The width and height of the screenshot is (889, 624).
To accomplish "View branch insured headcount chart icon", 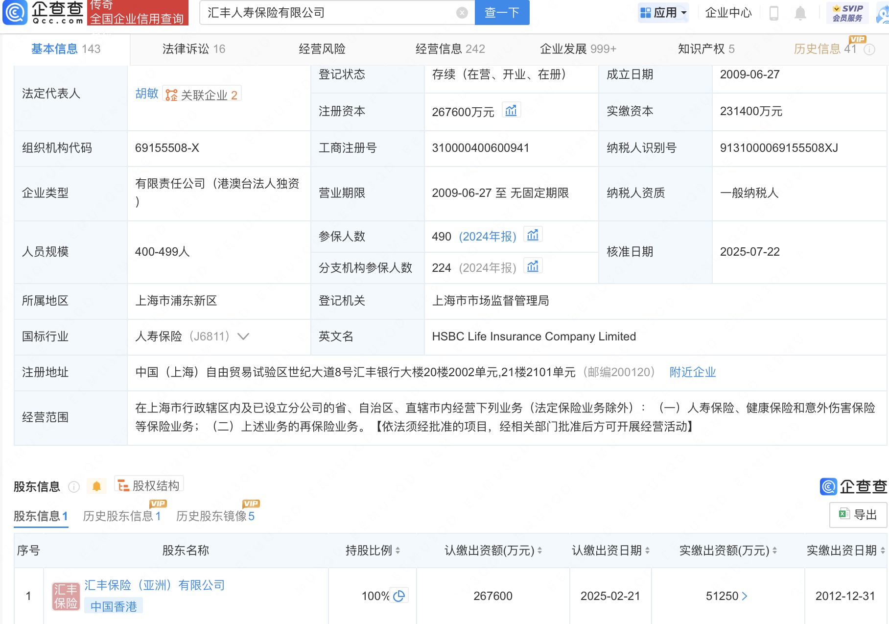I will (533, 266).
